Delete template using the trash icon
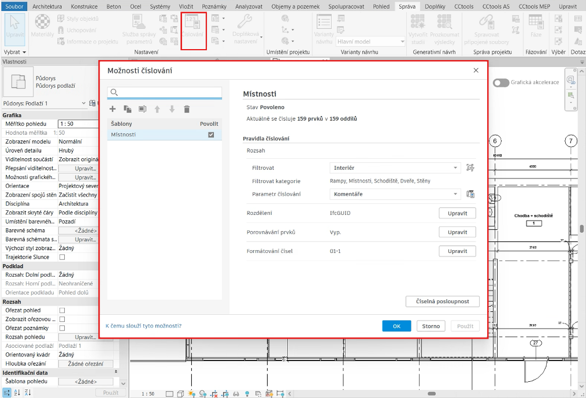The image size is (586, 398). coord(187,109)
